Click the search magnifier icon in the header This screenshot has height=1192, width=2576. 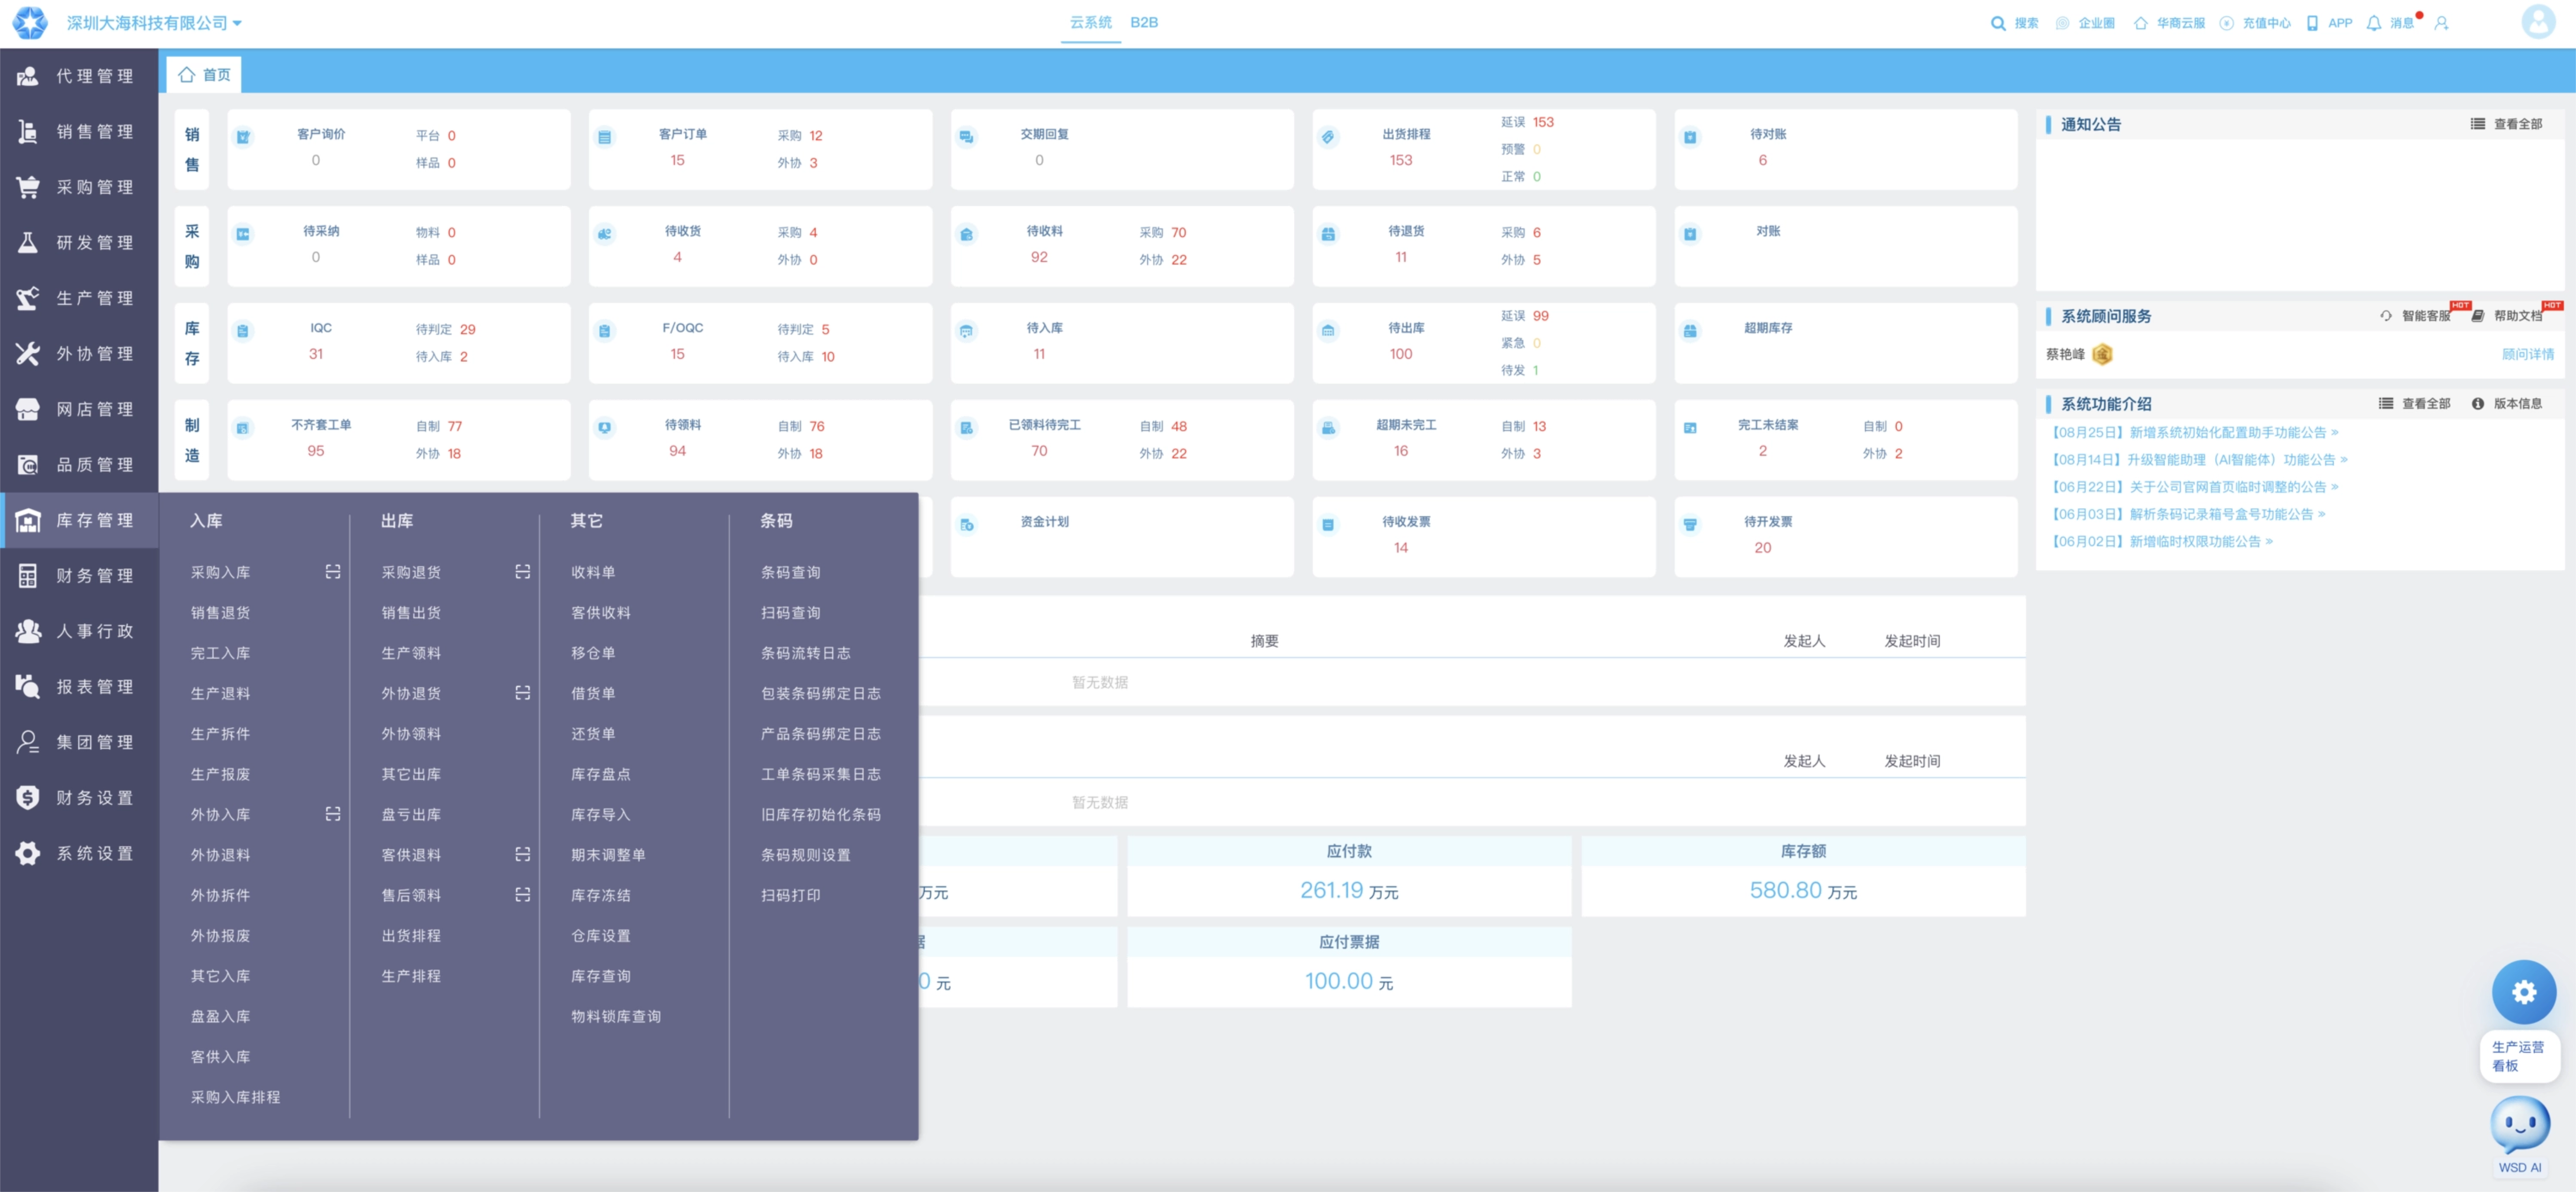click(x=1997, y=23)
